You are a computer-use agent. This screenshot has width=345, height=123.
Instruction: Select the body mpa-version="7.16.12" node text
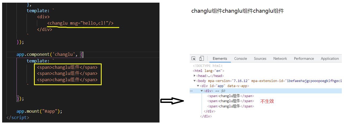pos(269,81)
